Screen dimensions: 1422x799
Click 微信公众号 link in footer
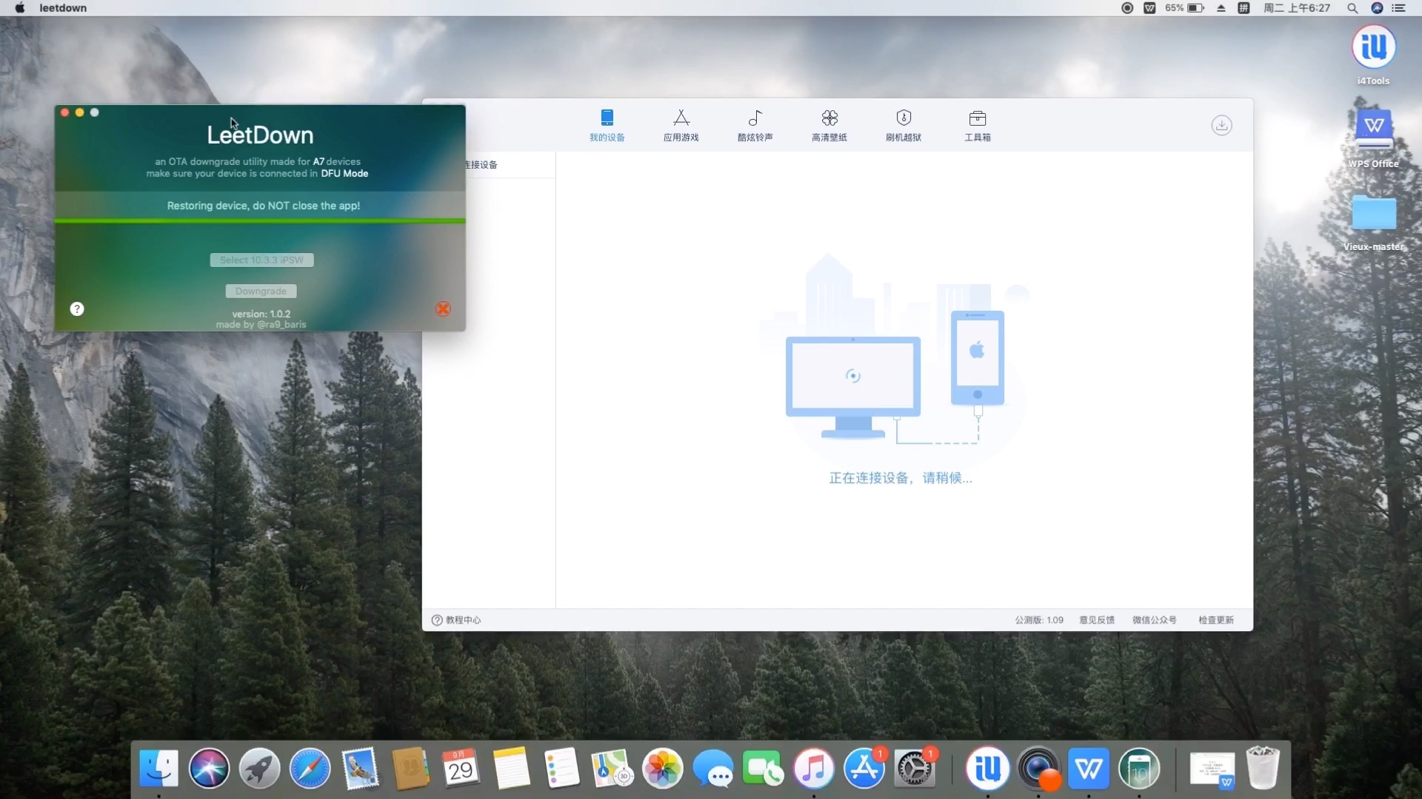pos(1154,620)
